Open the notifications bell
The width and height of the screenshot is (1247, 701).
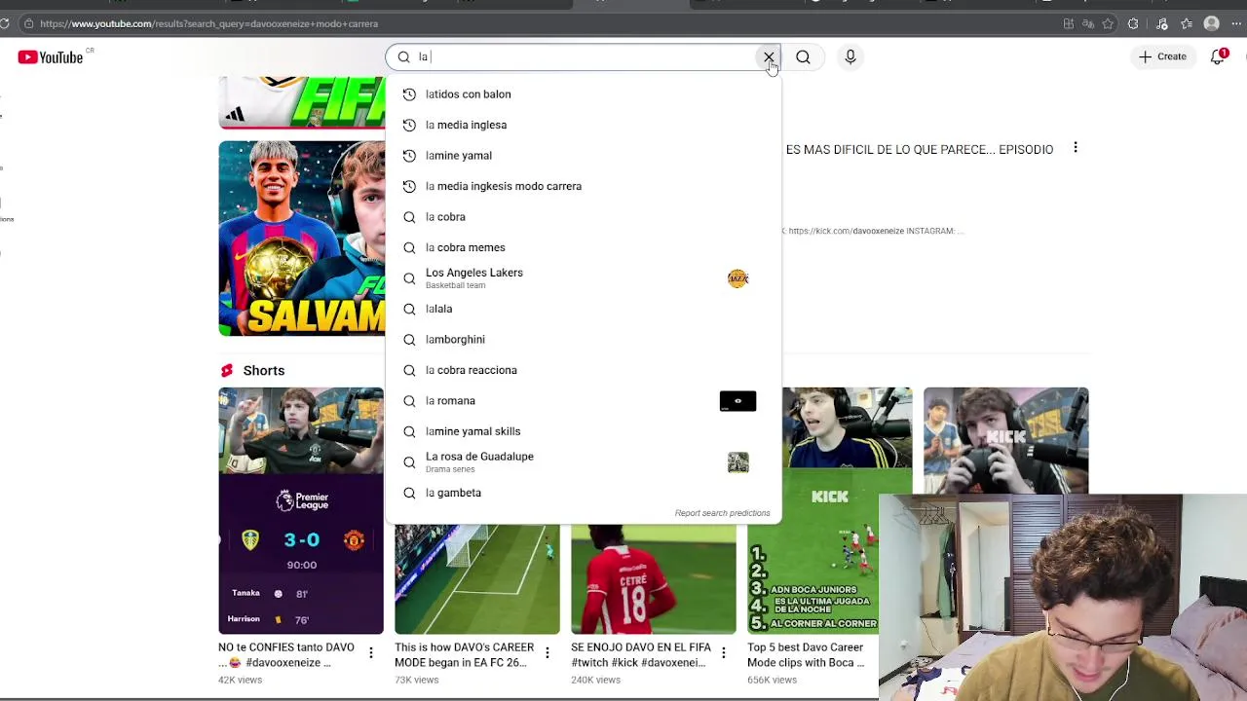[1218, 57]
